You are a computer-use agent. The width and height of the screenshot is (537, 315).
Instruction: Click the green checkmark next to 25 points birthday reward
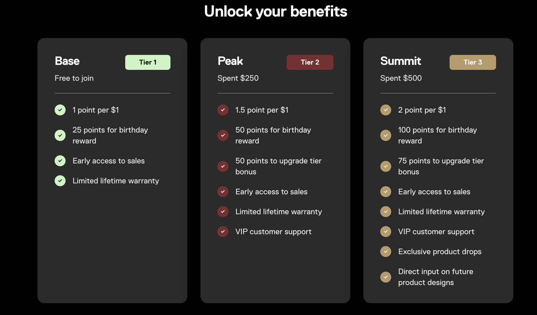[x=60, y=135]
